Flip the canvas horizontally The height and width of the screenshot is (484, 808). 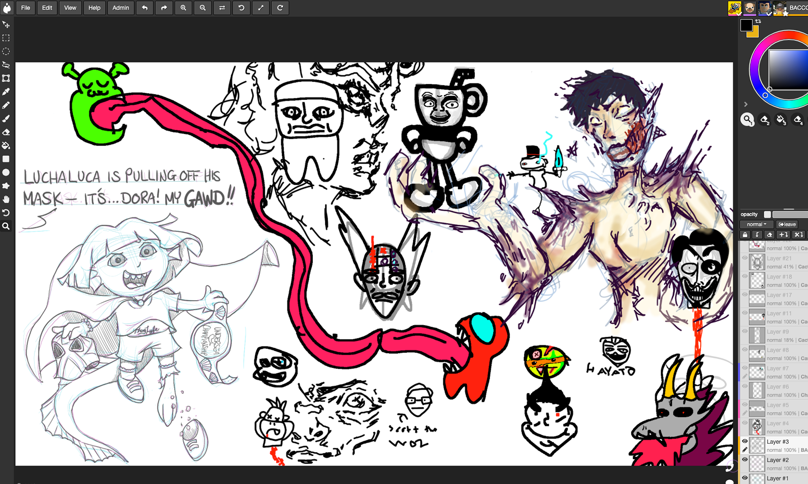tap(222, 8)
